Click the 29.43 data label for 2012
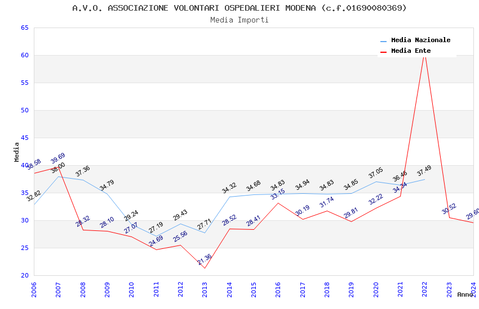This screenshot has height=309, width=479. pyautogui.click(x=180, y=215)
